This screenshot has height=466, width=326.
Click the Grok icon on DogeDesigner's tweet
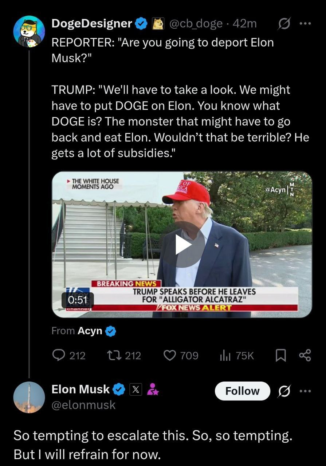pyautogui.click(x=284, y=24)
